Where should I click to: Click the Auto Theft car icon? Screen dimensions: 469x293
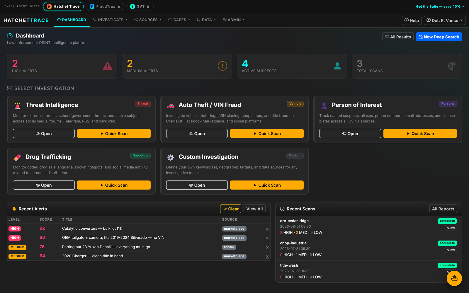coord(171,105)
